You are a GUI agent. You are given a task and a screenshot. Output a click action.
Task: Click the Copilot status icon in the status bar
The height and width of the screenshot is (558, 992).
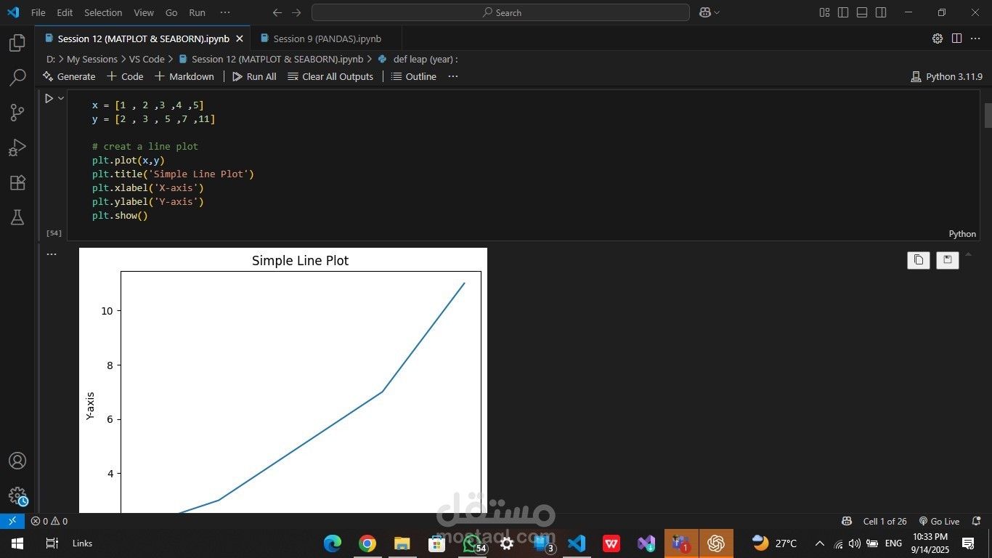847,521
